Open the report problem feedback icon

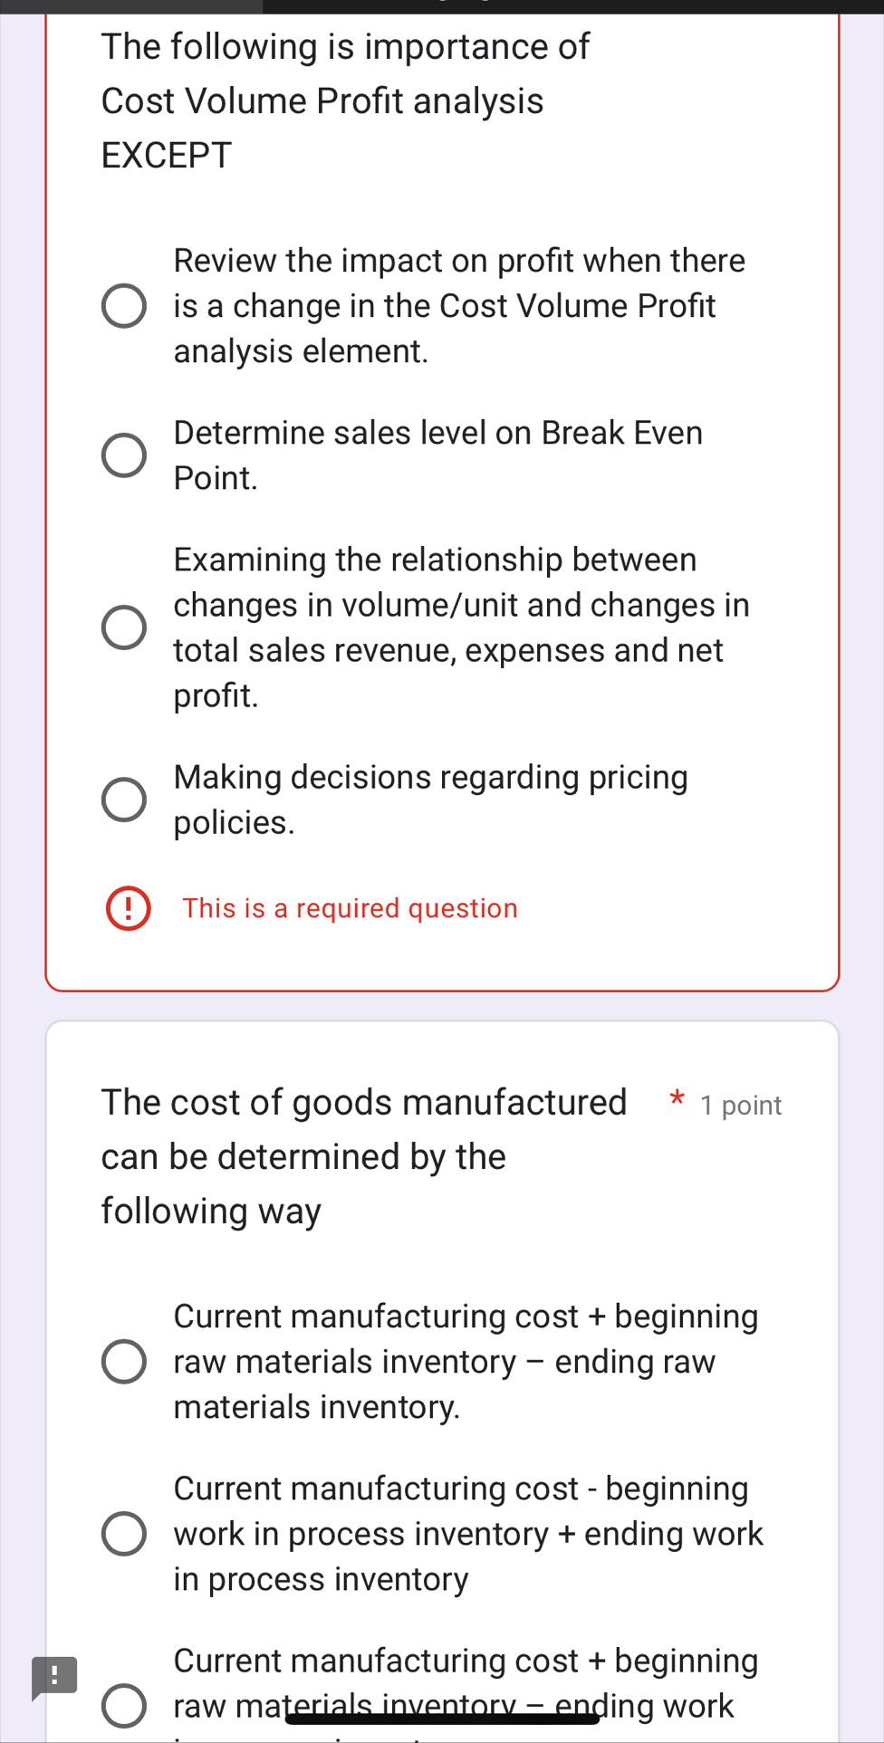pos(54,1677)
